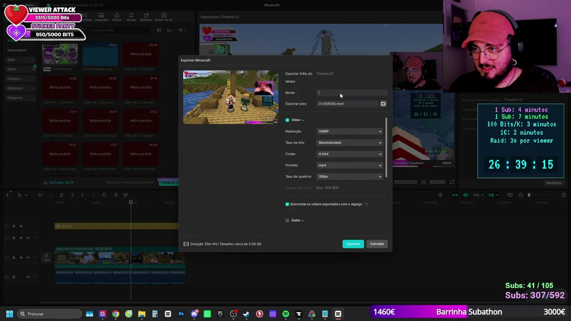Viewport: 571px width, 321px height.
Task: Select the Split tool in timeline toolbar
Action: 62,195
